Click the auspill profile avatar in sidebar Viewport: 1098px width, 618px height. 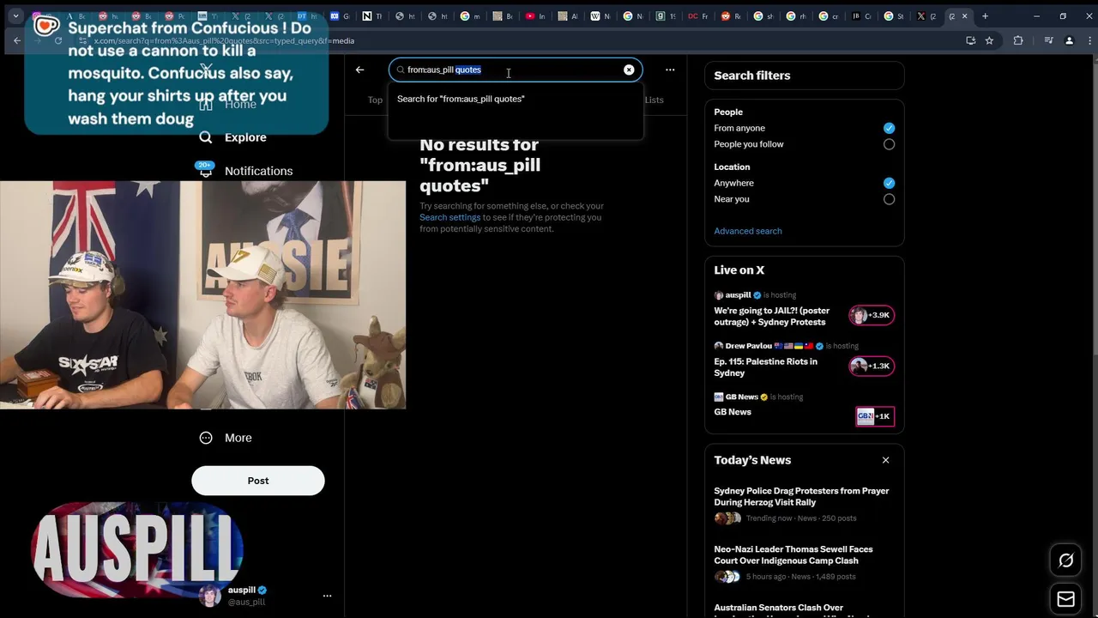click(209, 596)
